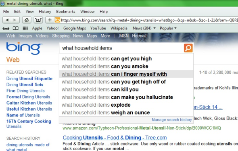Open the Home page icon
Viewport: 238px width, 151px height.
point(27,20)
